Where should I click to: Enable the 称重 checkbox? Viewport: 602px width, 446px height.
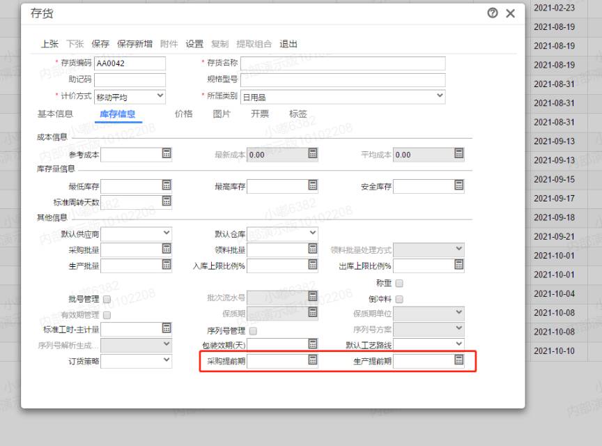[399, 284]
